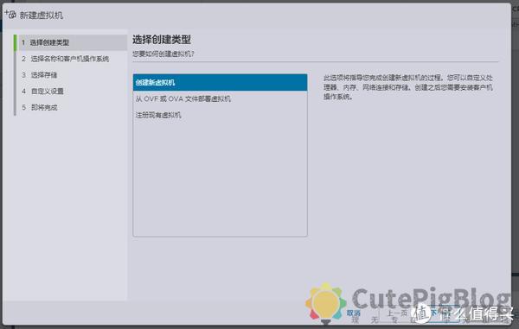Viewport: 519px width, 329px height.
Task: Open step 4 自定义设置
Action: [42, 92]
